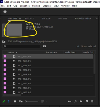Image resolution: width=100 pixels, height=107 pixels.
Task: Create a New Bin folder icon
Action: click(81, 101)
